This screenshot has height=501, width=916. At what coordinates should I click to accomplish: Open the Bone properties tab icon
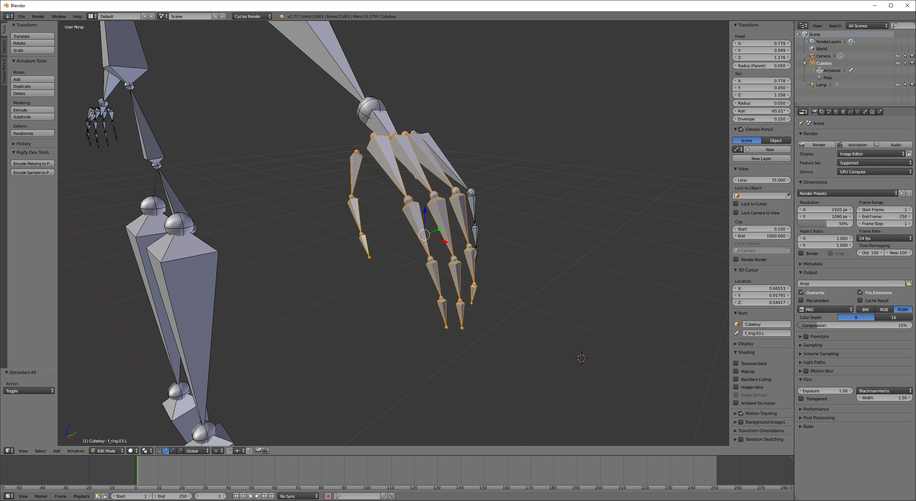(865, 112)
